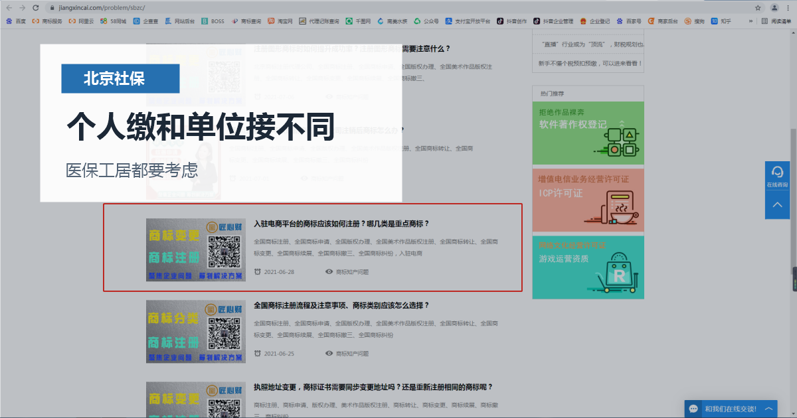The width and height of the screenshot is (797, 418).
Task: Open the 商家后台 bookmark
Action: 663,21
